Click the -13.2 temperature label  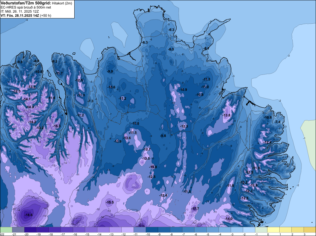[40, 128]
